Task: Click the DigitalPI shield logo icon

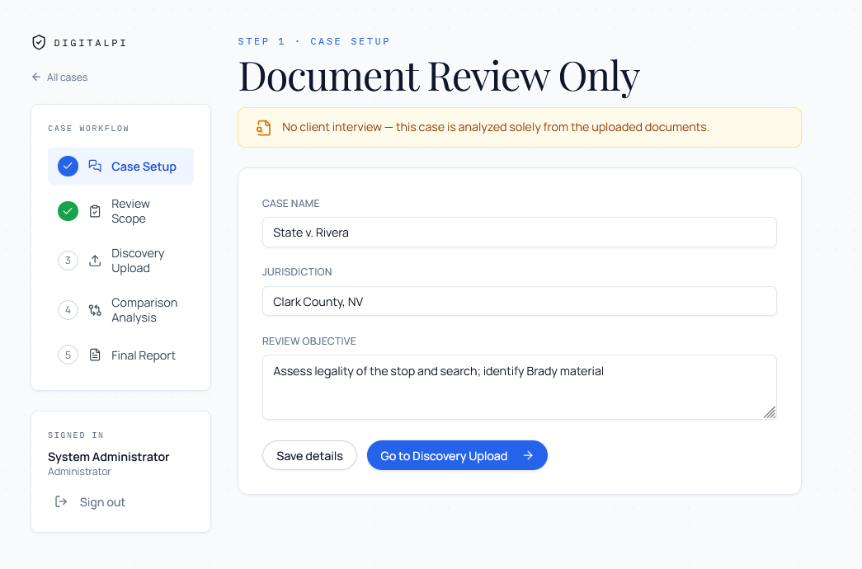Action: pyautogui.click(x=39, y=42)
